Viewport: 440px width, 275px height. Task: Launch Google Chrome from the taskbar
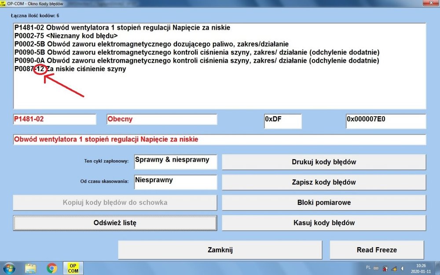pyautogui.click(x=51, y=268)
